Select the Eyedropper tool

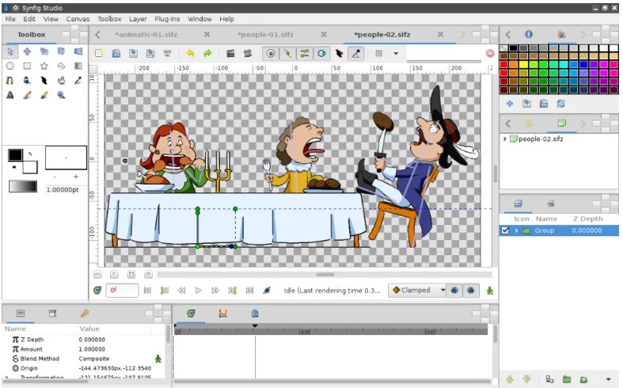click(78, 81)
